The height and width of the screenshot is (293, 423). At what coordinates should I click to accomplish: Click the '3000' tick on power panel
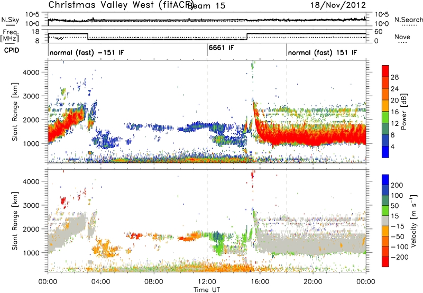[31, 96]
